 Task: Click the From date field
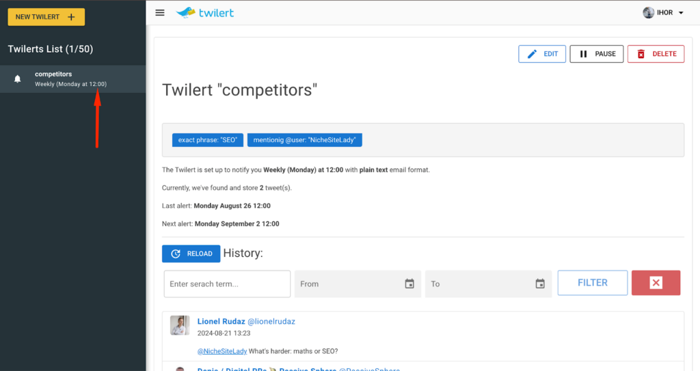click(358, 284)
